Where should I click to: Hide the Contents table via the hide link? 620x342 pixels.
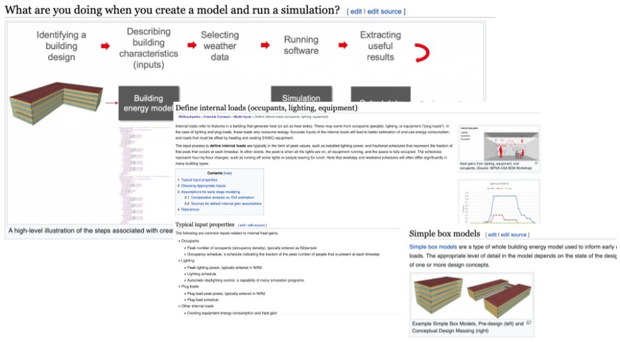pos(227,173)
